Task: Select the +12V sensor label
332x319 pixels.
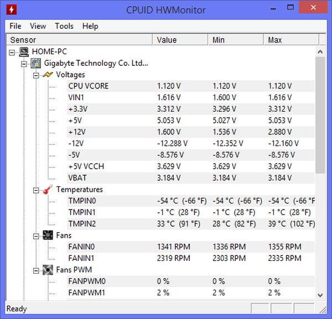Action: (77, 132)
